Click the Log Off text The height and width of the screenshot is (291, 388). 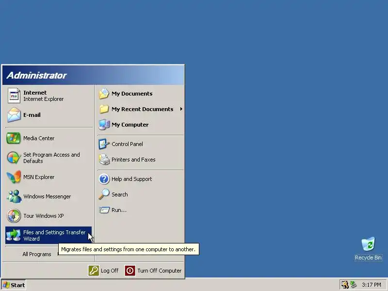coord(110,271)
